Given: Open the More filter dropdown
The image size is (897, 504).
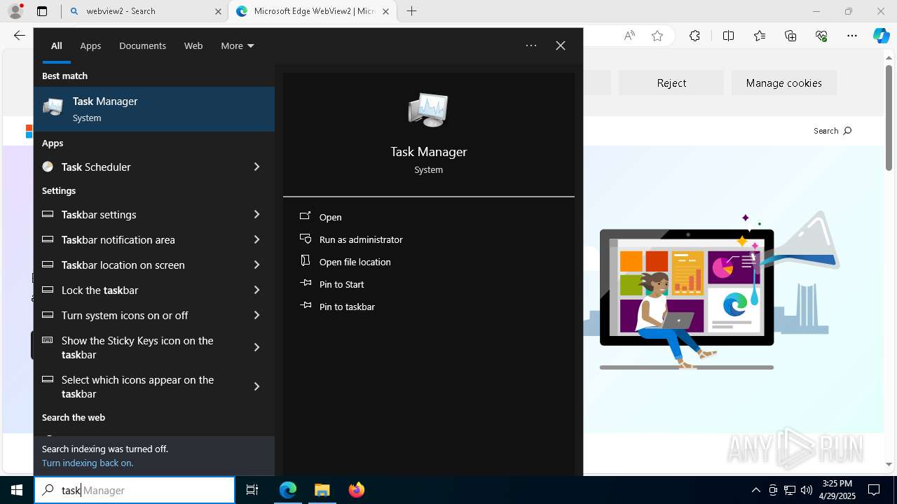Looking at the screenshot, I should click(237, 45).
